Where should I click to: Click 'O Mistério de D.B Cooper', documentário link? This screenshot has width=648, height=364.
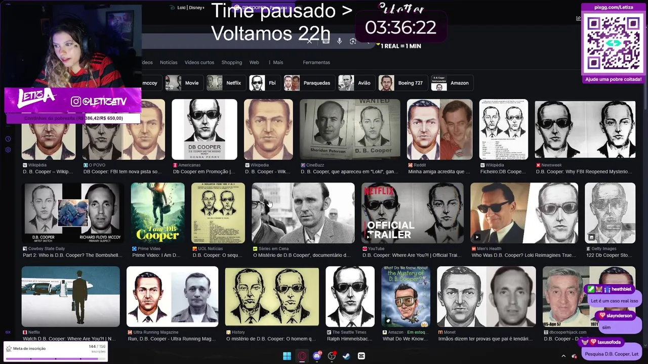pyautogui.click(x=302, y=255)
